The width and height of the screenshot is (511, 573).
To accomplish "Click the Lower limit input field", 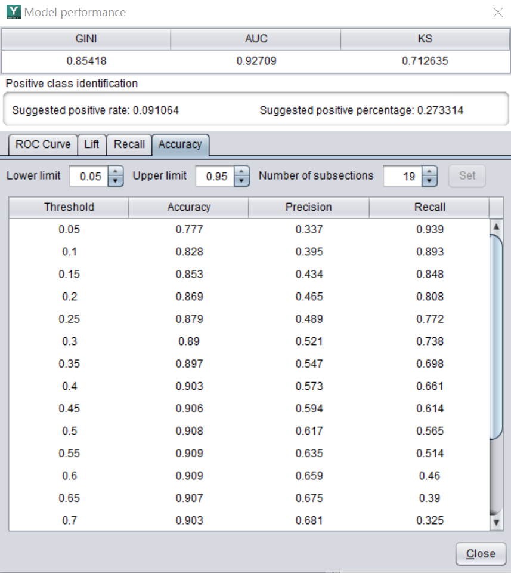I will pyautogui.click(x=90, y=176).
